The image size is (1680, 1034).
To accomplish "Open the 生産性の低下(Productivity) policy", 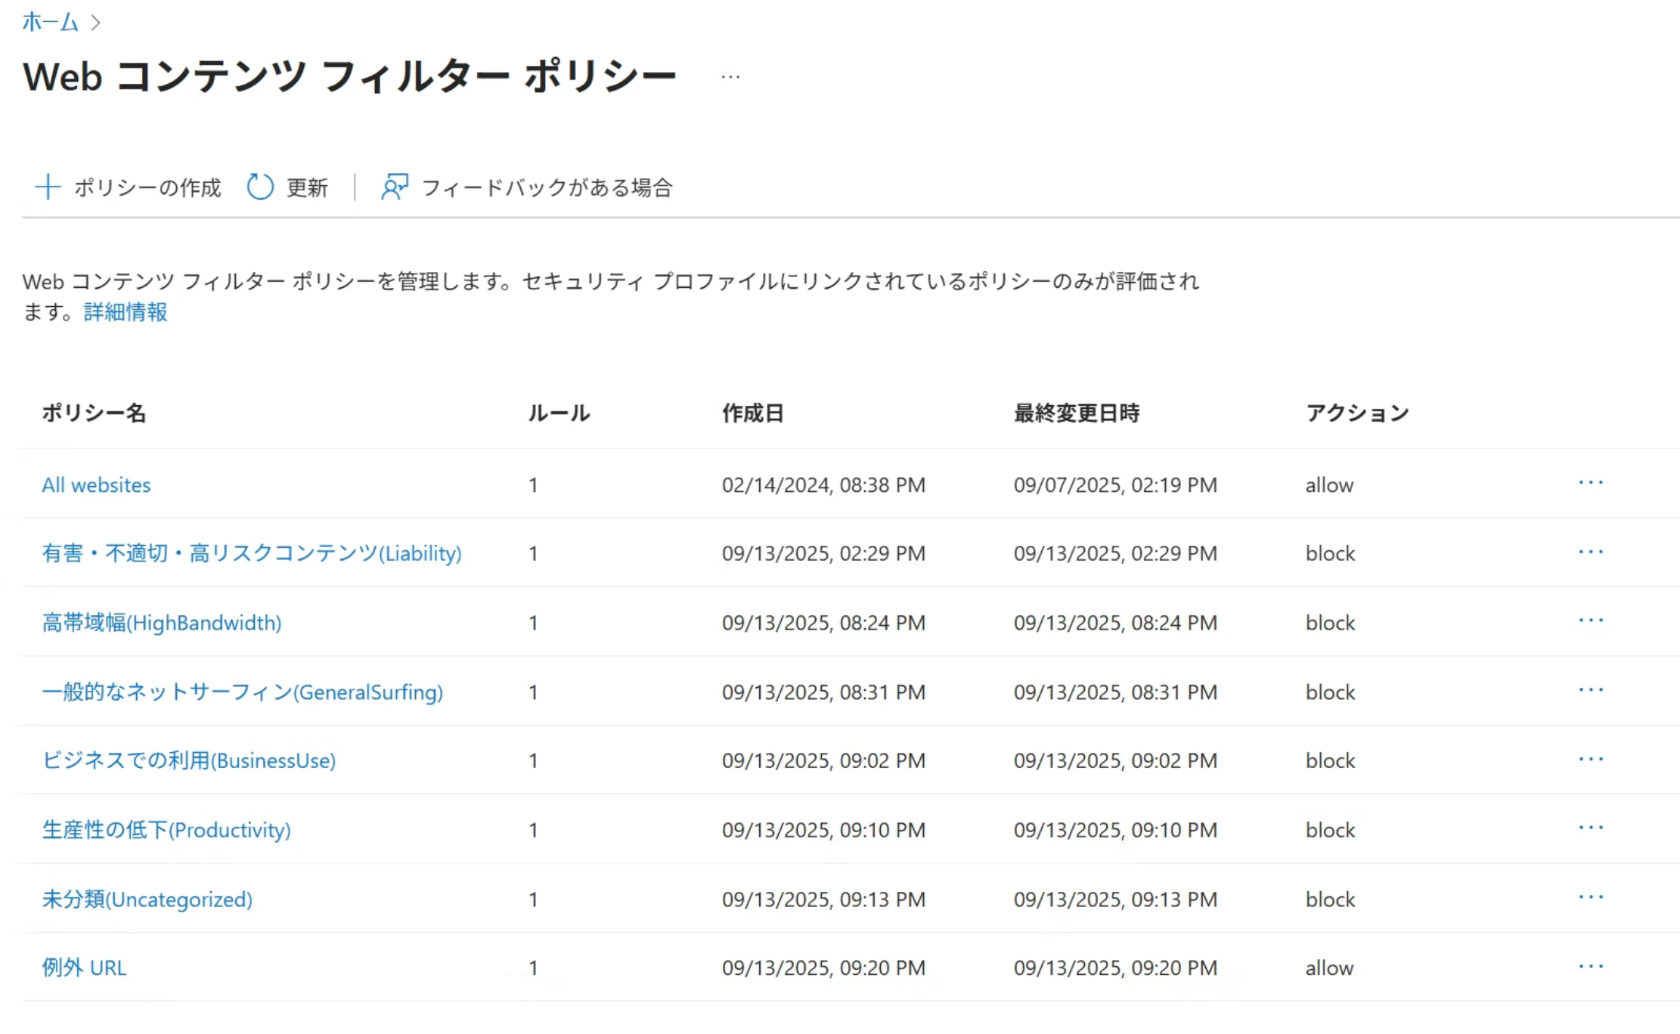I will 166,830.
